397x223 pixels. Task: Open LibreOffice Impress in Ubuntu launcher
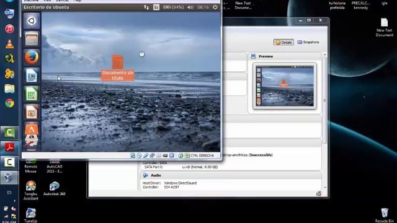[32, 111]
